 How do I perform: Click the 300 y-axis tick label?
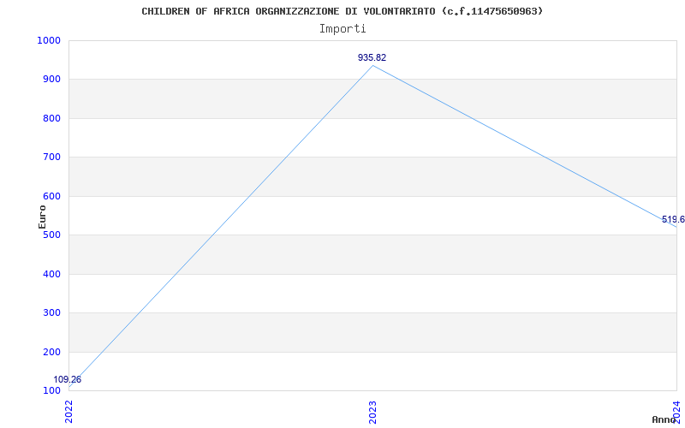51,313
